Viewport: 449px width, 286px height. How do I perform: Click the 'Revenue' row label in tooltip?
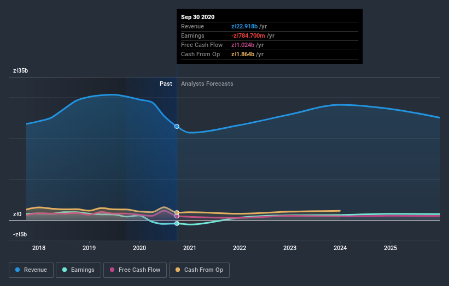[x=193, y=26]
